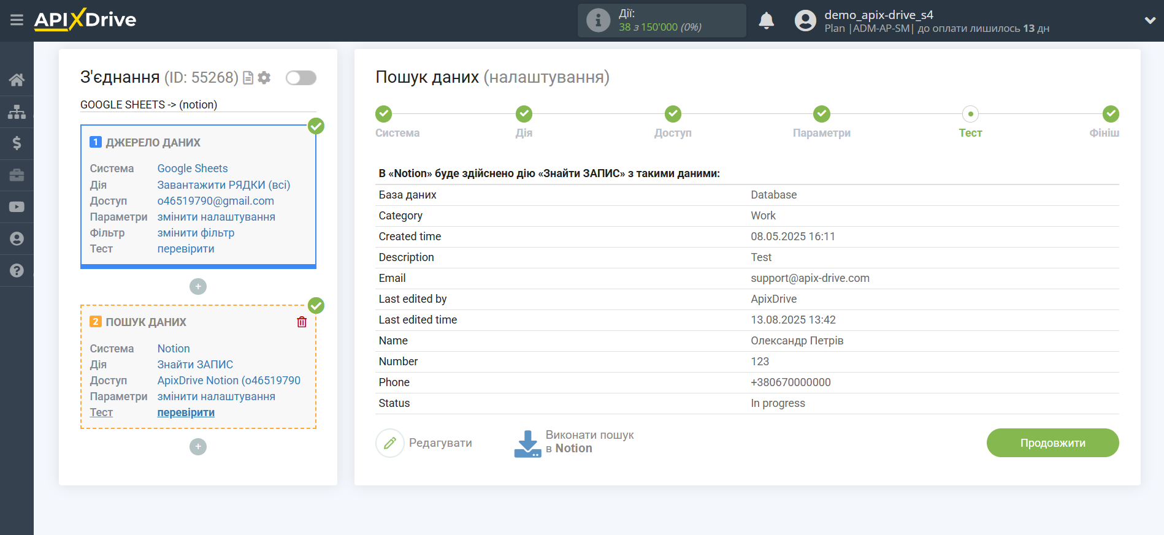Image resolution: width=1164 pixels, height=535 pixels.
Task: Open o46519790@gmail.com access link
Action: tap(216, 201)
